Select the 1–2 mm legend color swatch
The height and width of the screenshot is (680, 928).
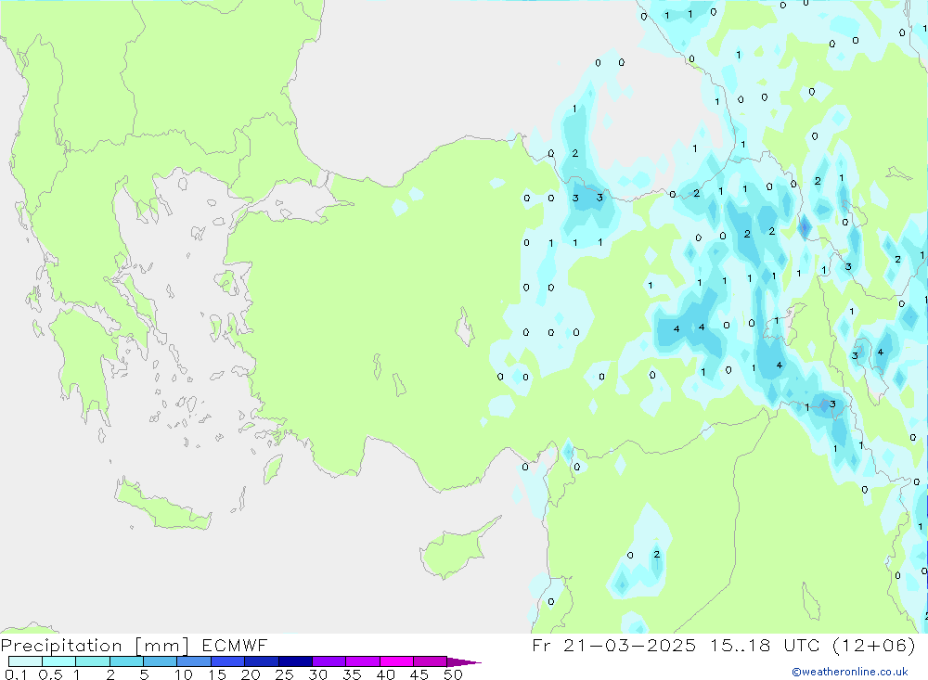point(93,661)
